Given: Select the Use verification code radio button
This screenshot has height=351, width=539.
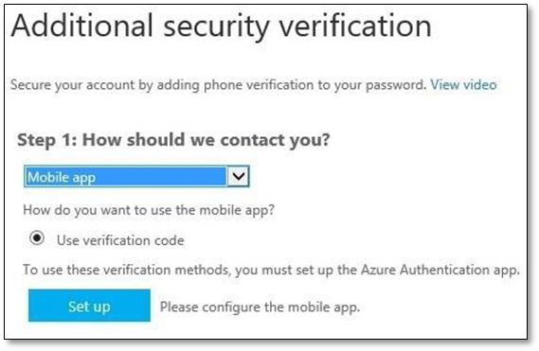Looking at the screenshot, I should coord(36,238).
